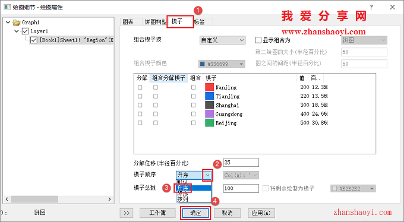This screenshot has width=404, height=222.
Task: Check 分解 box for Nanjing
Action: 140,87
